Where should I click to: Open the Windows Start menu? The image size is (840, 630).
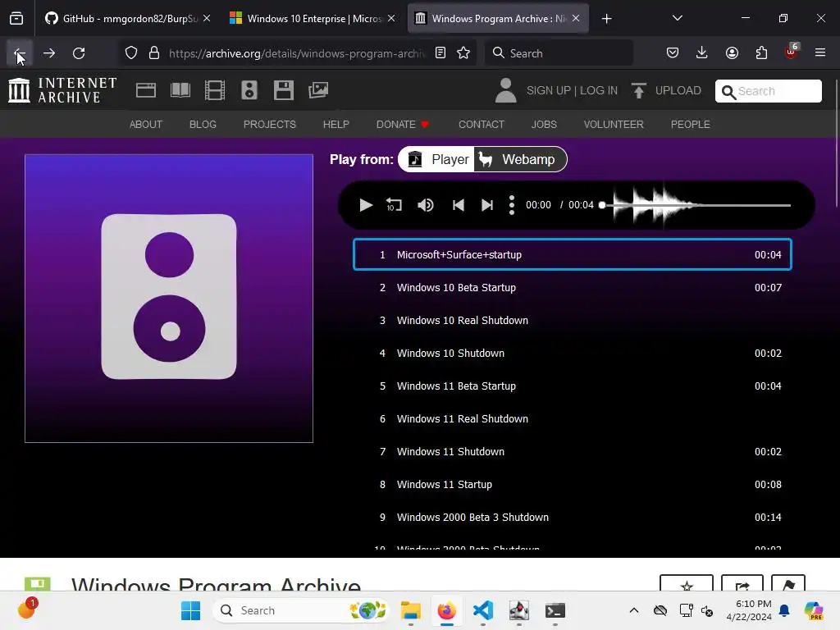coord(190,610)
